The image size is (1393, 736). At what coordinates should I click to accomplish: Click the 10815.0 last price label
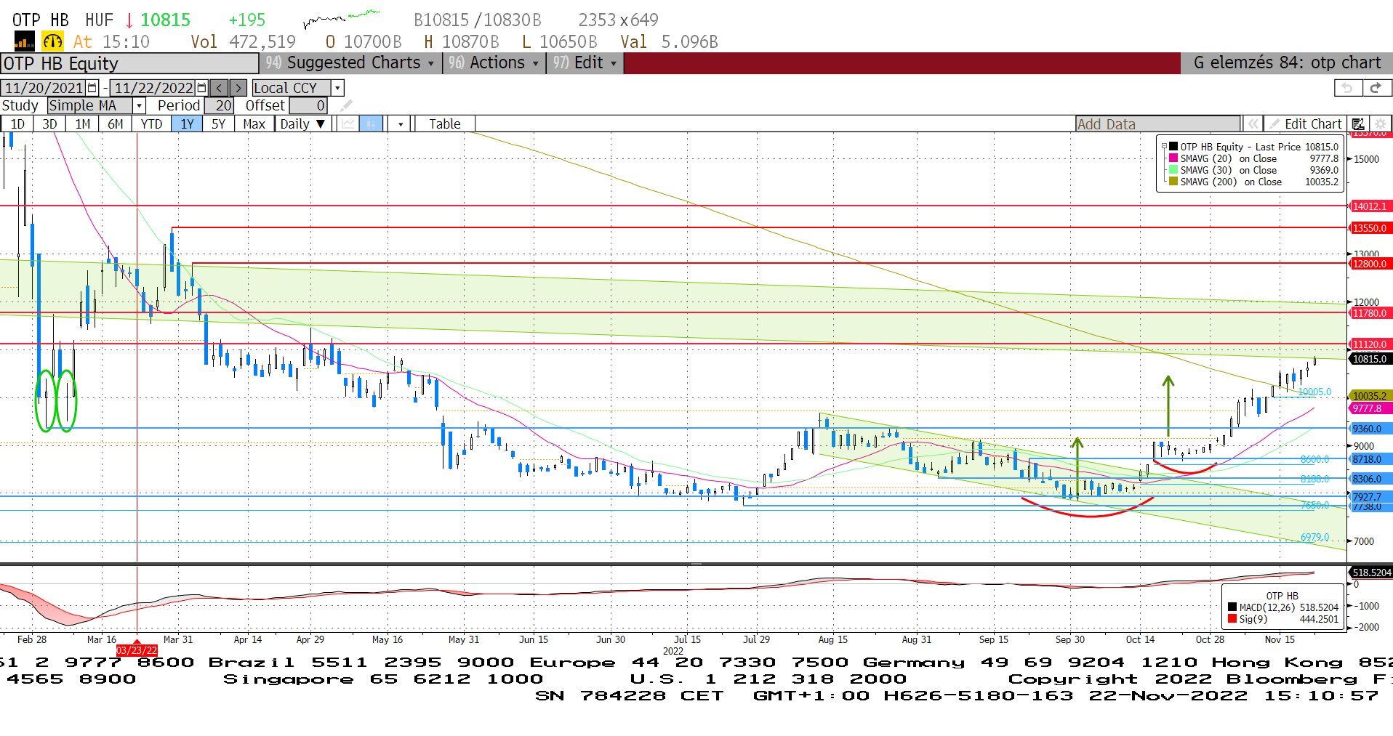point(1370,359)
